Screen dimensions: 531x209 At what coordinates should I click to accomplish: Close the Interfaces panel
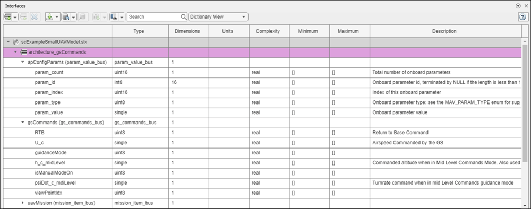[x=526, y=6]
